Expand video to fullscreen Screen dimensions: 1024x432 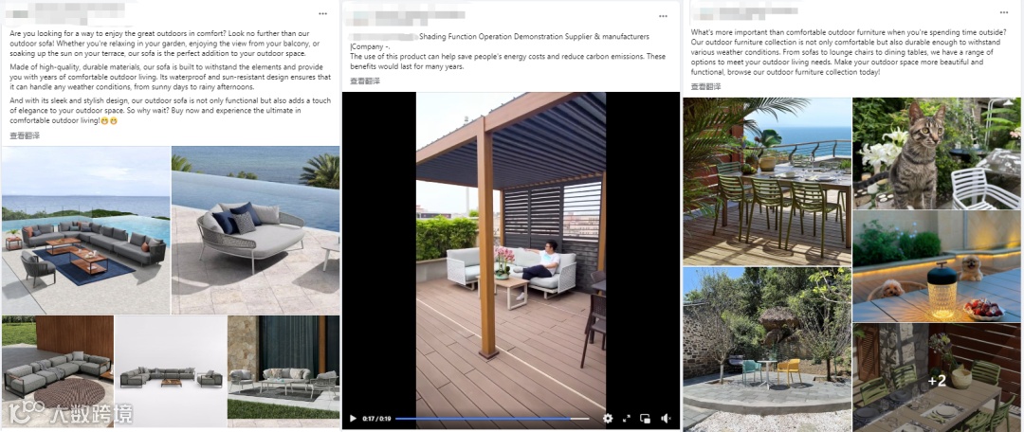pyautogui.click(x=627, y=419)
